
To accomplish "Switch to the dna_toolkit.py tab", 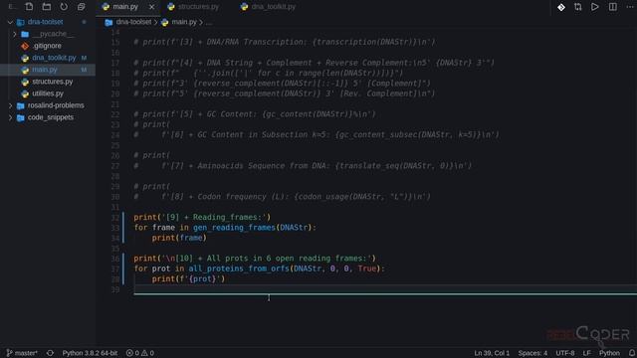I will 268,7.
